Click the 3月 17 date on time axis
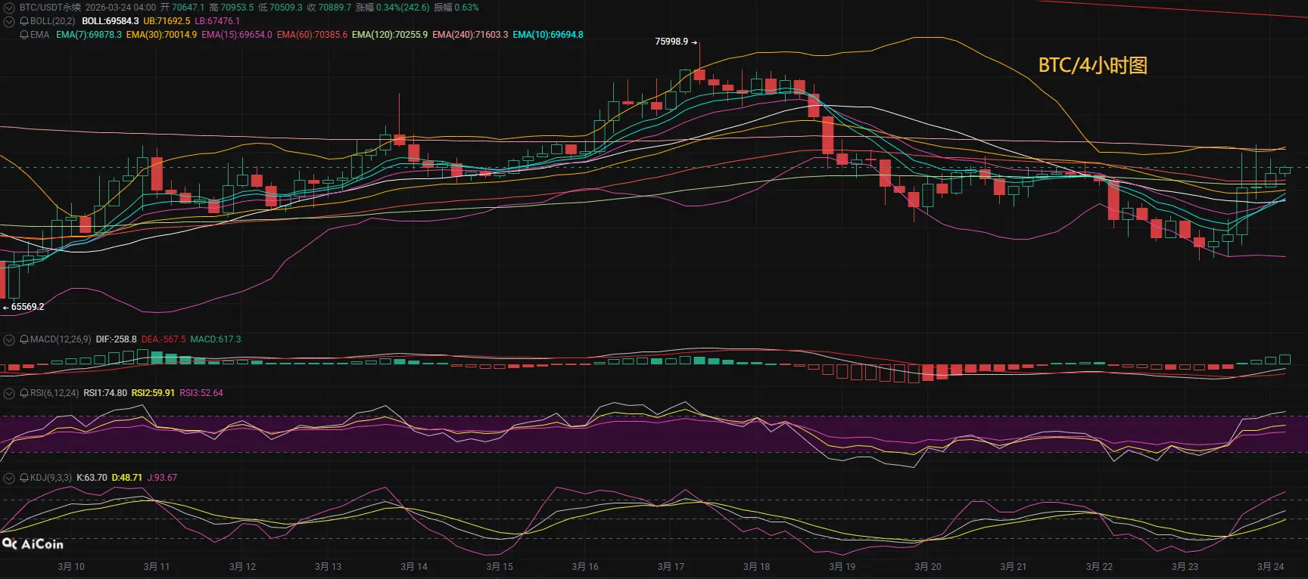This screenshot has width=1308, height=579. pos(671,567)
